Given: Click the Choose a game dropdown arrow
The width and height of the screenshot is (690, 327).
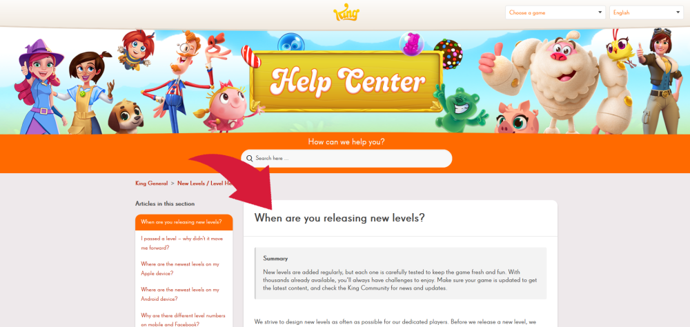Looking at the screenshot, I should (x=600, y=12).
